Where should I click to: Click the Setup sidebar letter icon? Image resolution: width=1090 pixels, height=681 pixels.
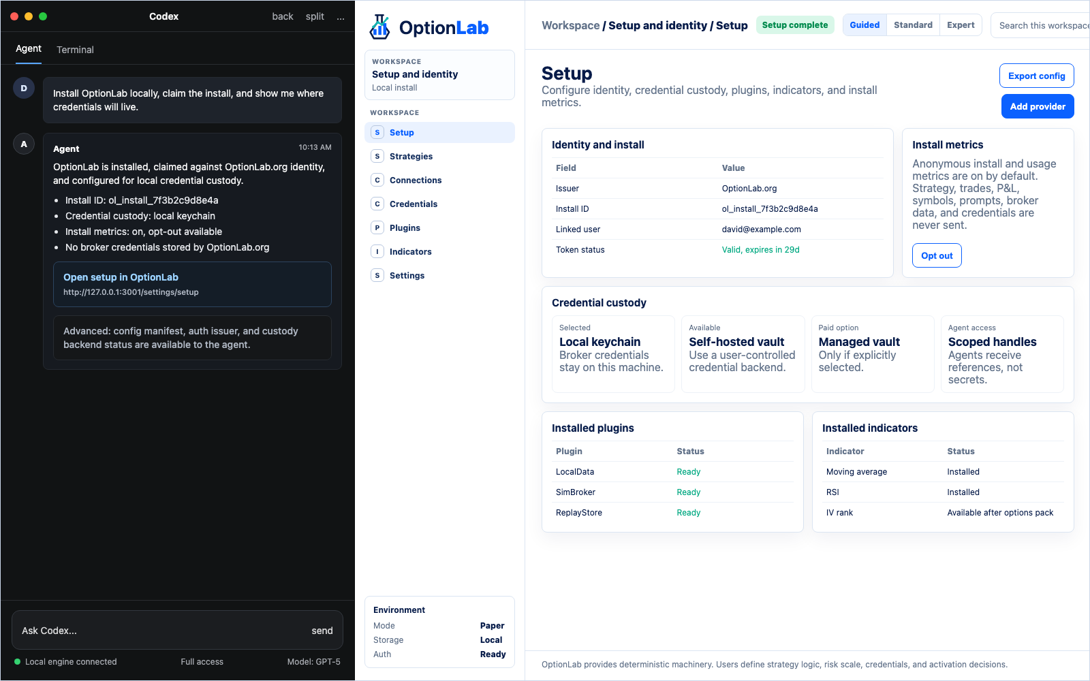pos(377,133)
